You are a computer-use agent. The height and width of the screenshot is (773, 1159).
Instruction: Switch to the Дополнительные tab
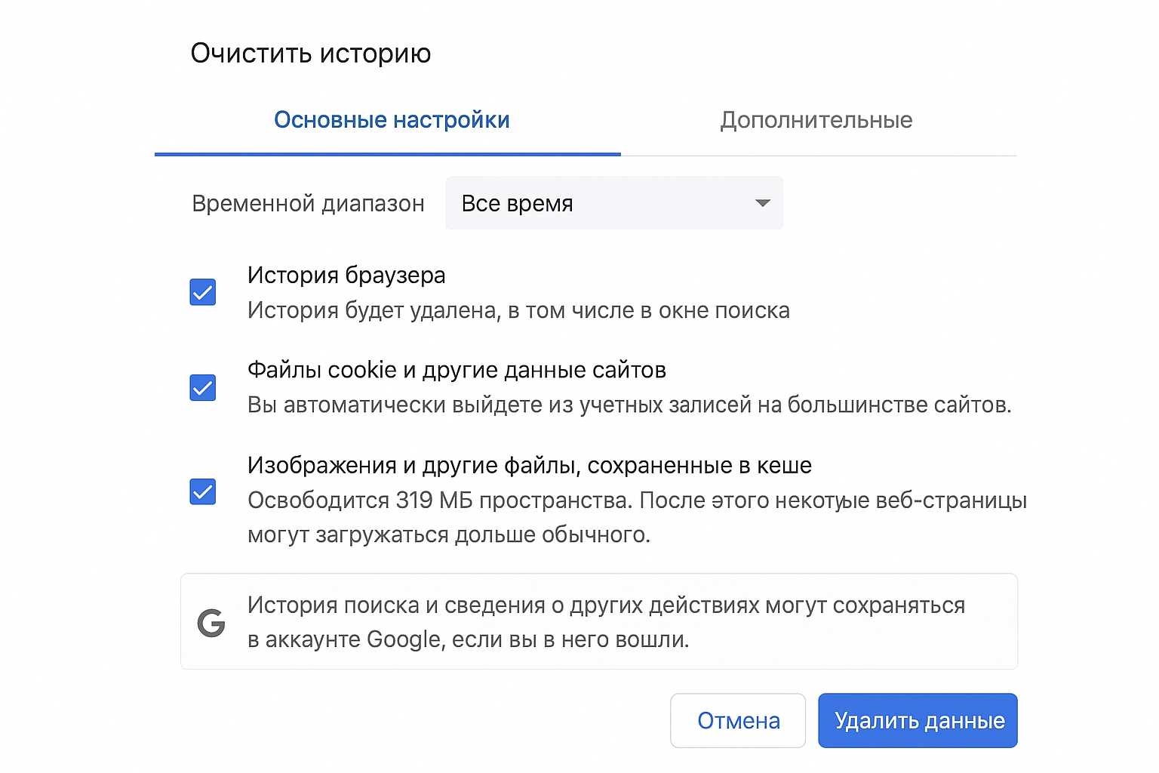816,119
